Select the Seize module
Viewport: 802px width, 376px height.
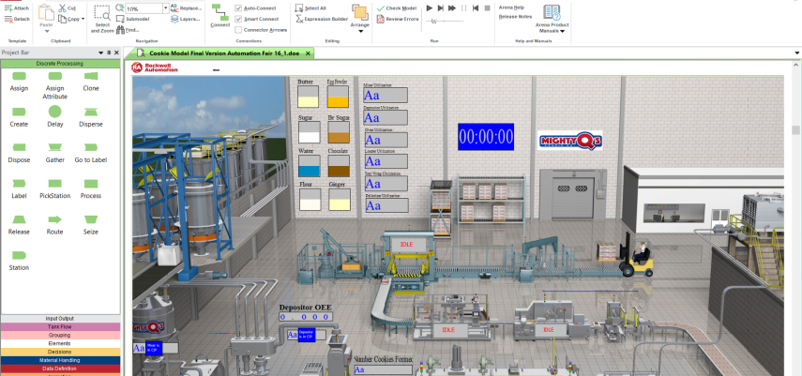point(91,224)
